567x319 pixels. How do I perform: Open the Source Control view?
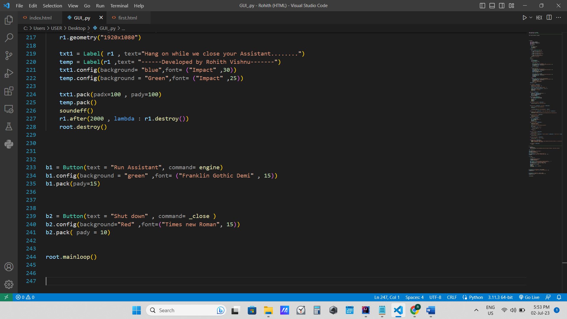[9, 56]
